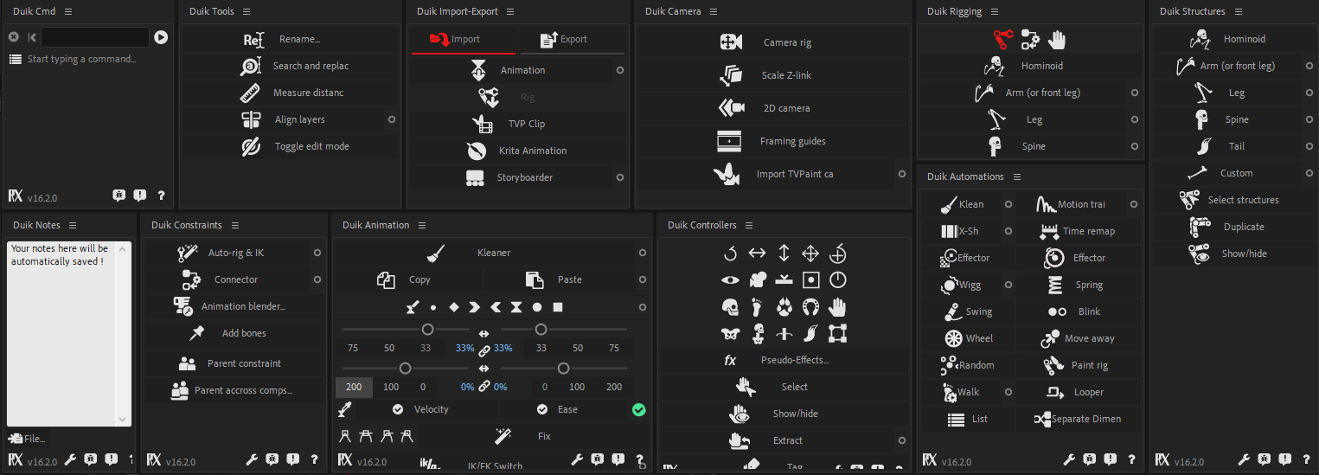Image resolution: width=1319 pixels, height=475 pixels.
Task: Select the Kleaner broom icon in Animation
Action: pyautogui.click(x=436, y=253)
